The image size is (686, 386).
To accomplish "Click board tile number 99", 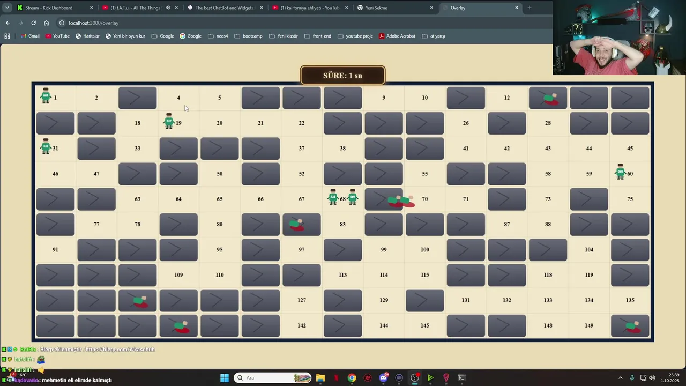I will (x=384, y=250).
